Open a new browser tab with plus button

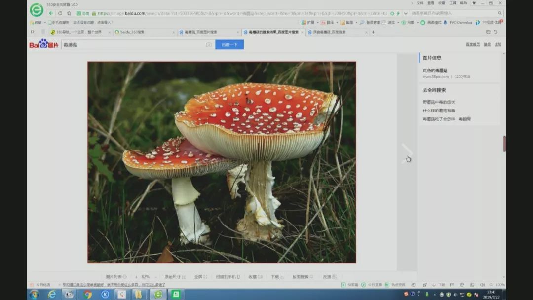coord(373,32)
